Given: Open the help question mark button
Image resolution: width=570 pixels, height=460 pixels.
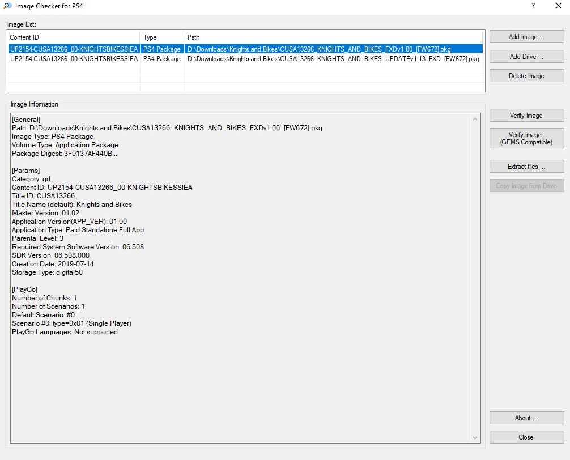Looking at the screenshot, I should click(x=533, y=6).
